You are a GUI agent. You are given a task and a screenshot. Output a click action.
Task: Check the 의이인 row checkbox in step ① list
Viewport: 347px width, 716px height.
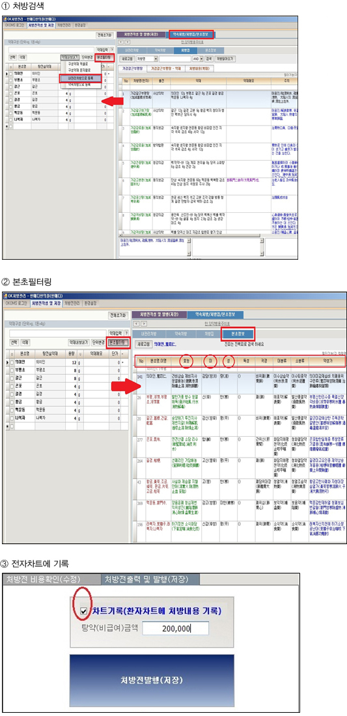point(12,74)
